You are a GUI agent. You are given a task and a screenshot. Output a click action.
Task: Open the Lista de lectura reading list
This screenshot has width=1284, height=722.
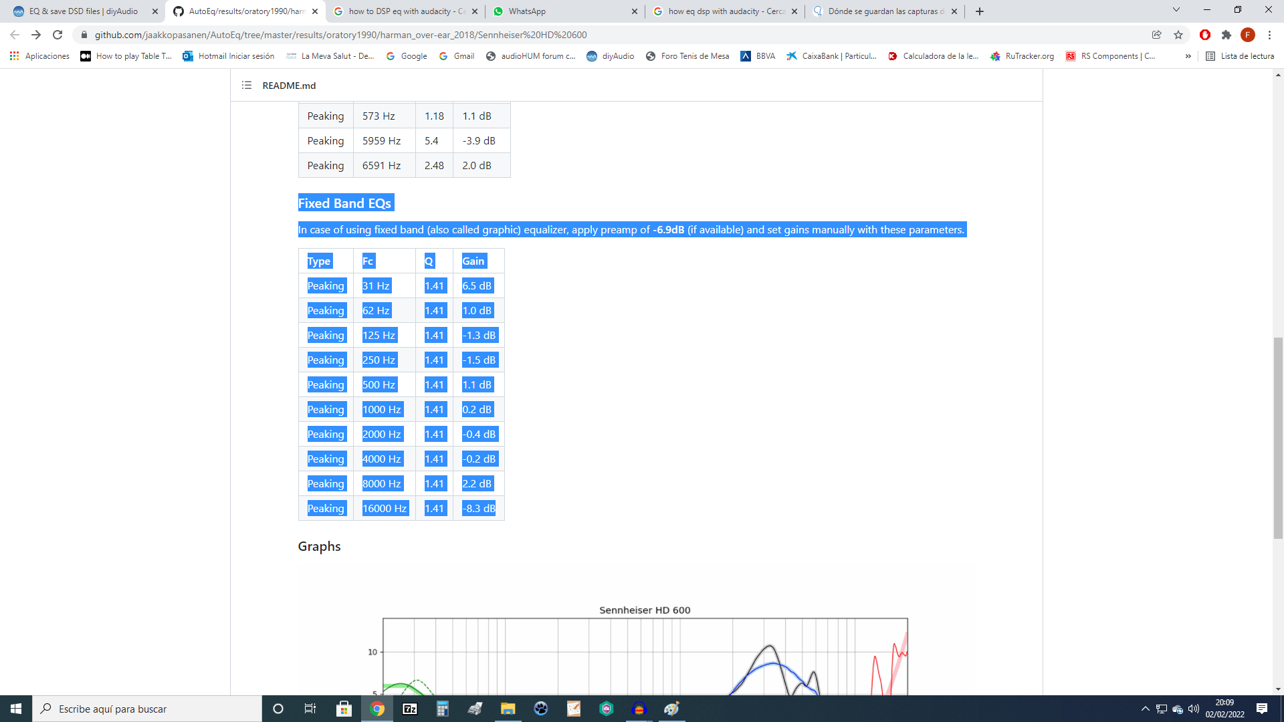click(1240, 56)
